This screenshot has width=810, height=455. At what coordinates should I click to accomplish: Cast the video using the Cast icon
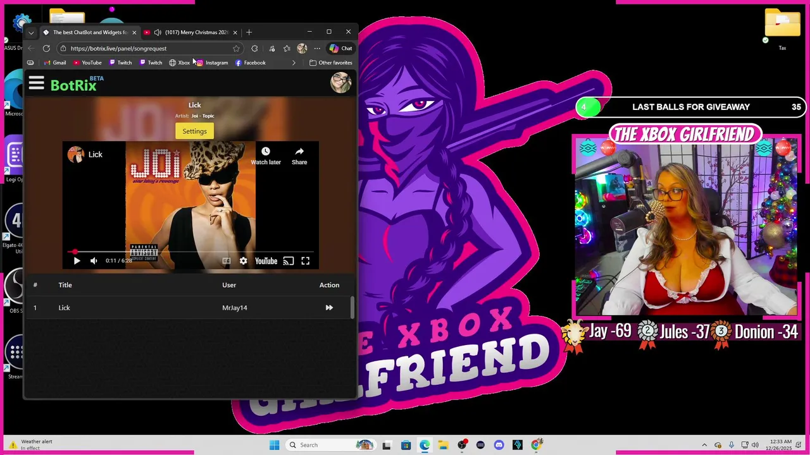click(x=288, y=261)
